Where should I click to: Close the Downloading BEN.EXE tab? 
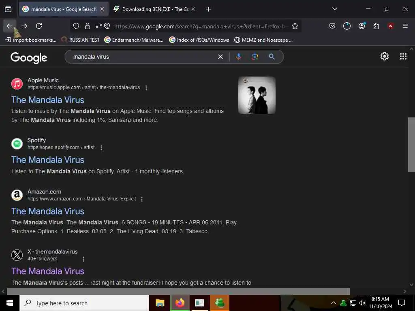pos(193,9)
